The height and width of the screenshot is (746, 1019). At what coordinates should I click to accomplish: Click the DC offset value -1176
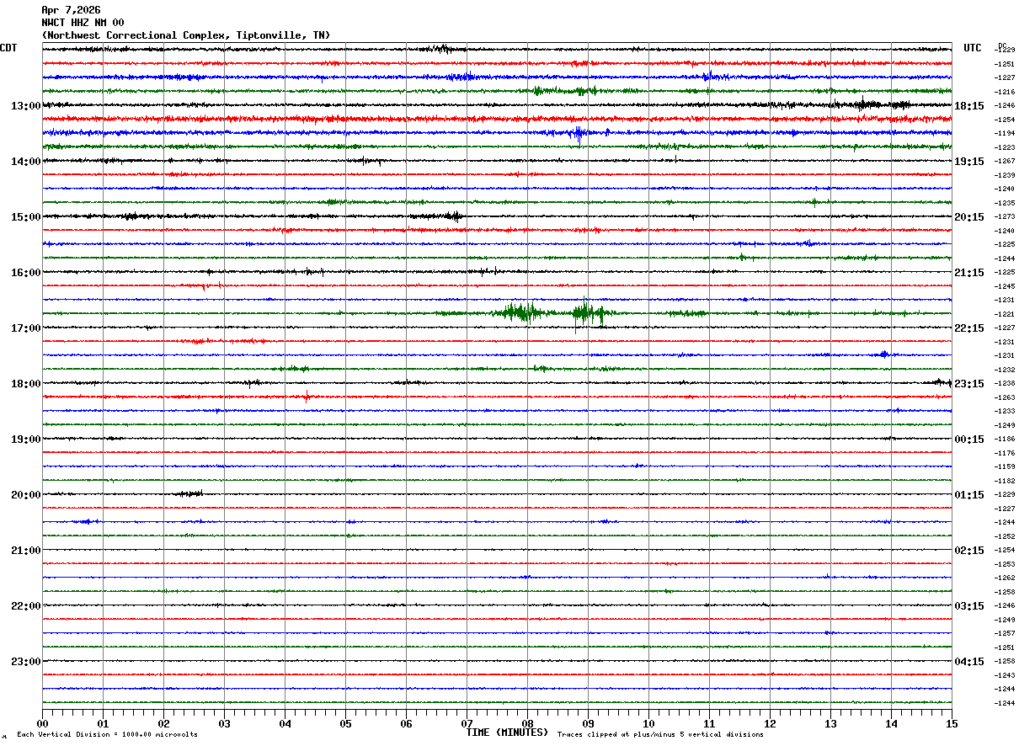(x=1004, y=453)
